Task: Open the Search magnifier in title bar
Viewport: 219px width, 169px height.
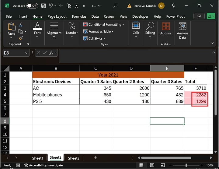Action: tap(115, 6)
